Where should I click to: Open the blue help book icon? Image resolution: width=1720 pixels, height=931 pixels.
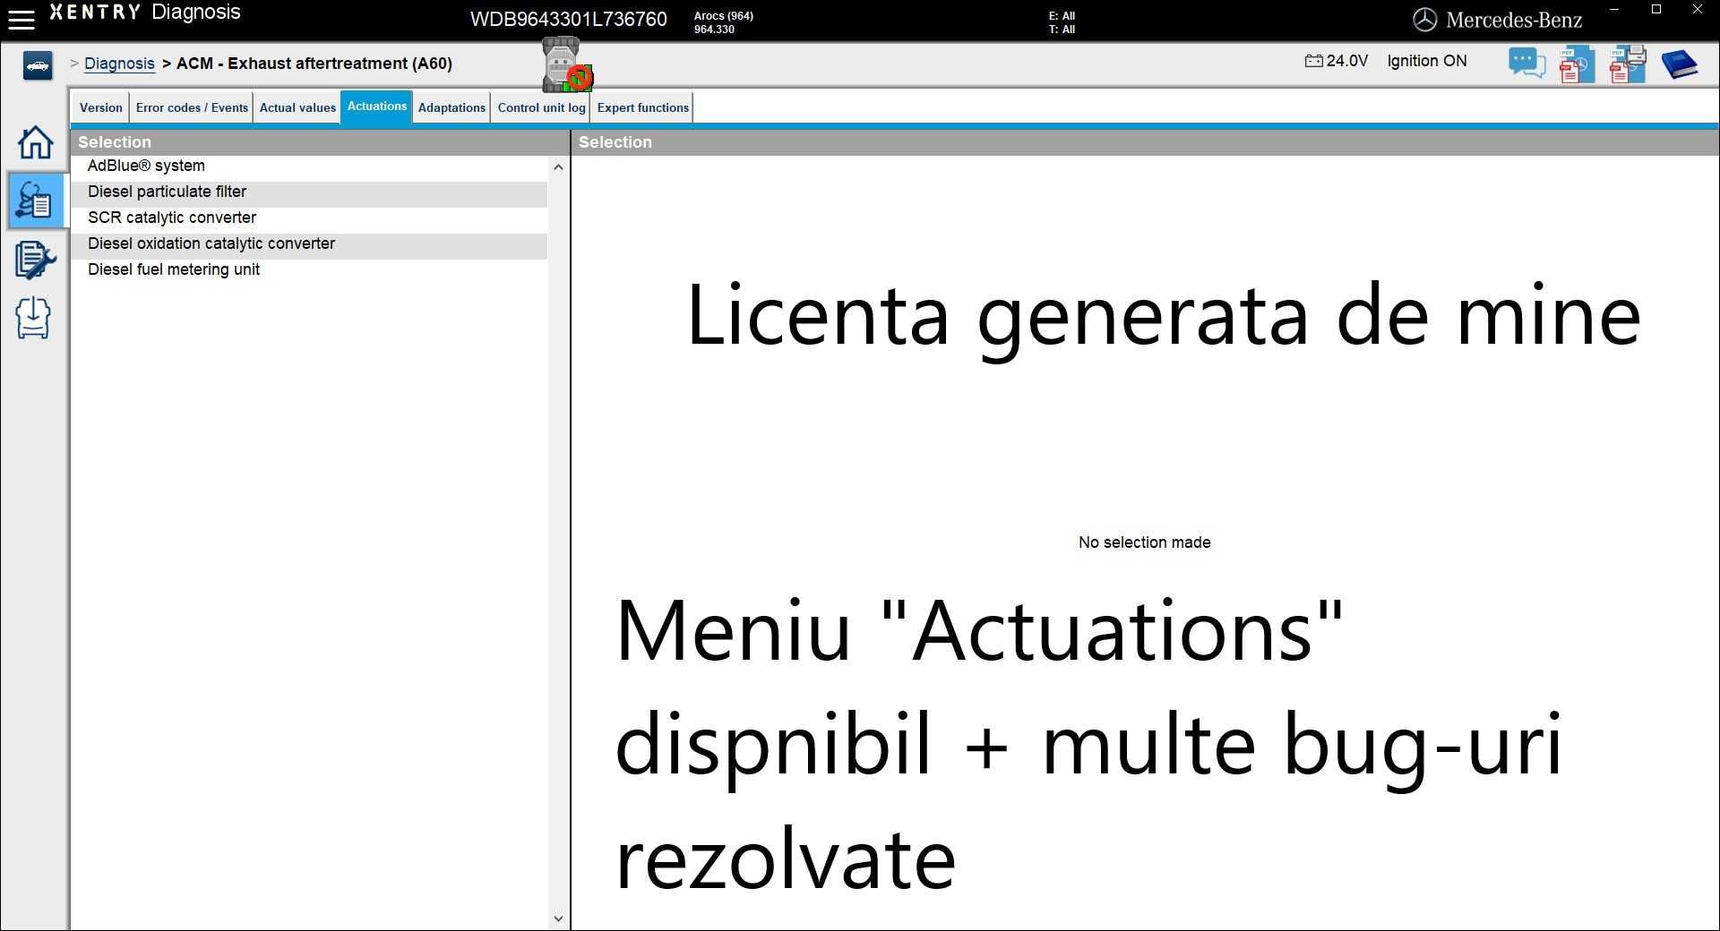click(1680, 64)
